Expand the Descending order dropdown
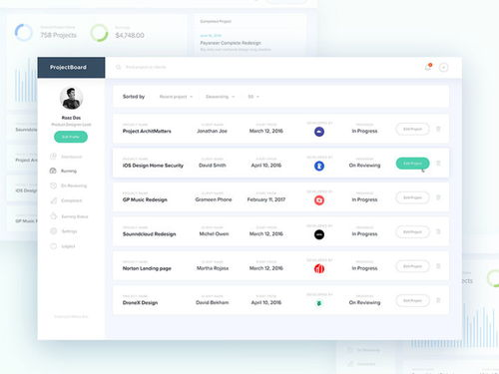 [x=221, y=97]
